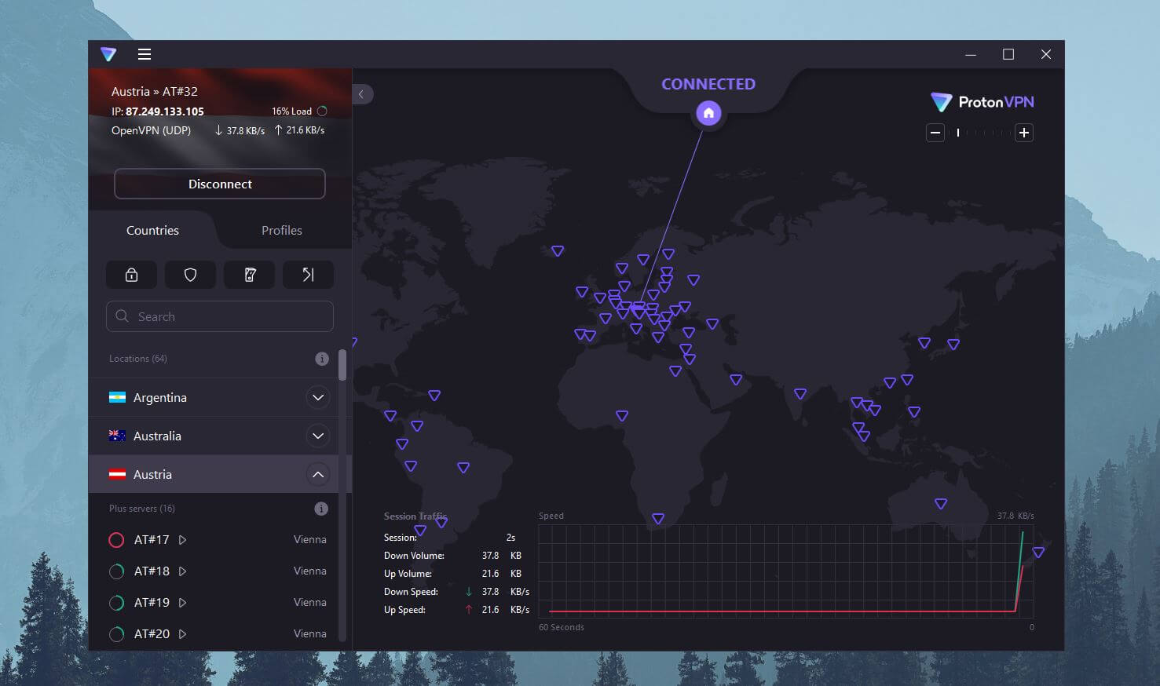The width and height of the screenshot is (1160, 686).
Task: Select server AT#17 label
Action: coord(152,540)
